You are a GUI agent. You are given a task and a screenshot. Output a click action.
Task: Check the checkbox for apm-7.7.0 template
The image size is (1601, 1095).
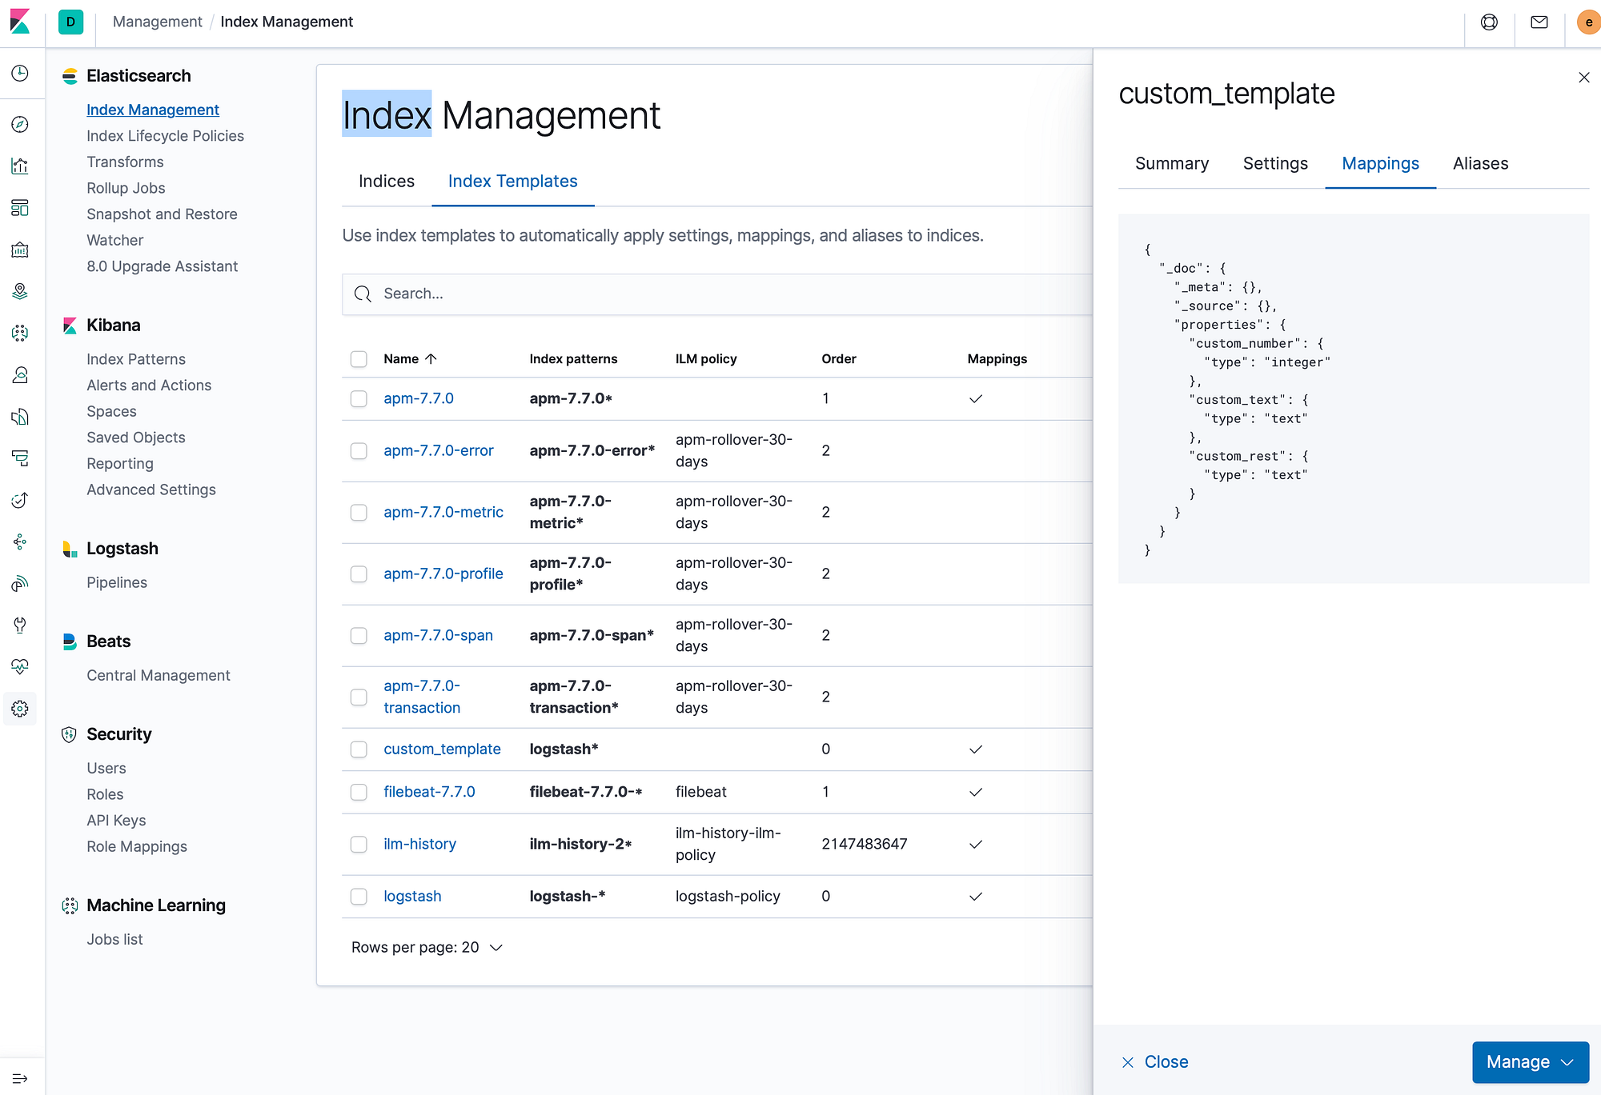pos(359,398)
